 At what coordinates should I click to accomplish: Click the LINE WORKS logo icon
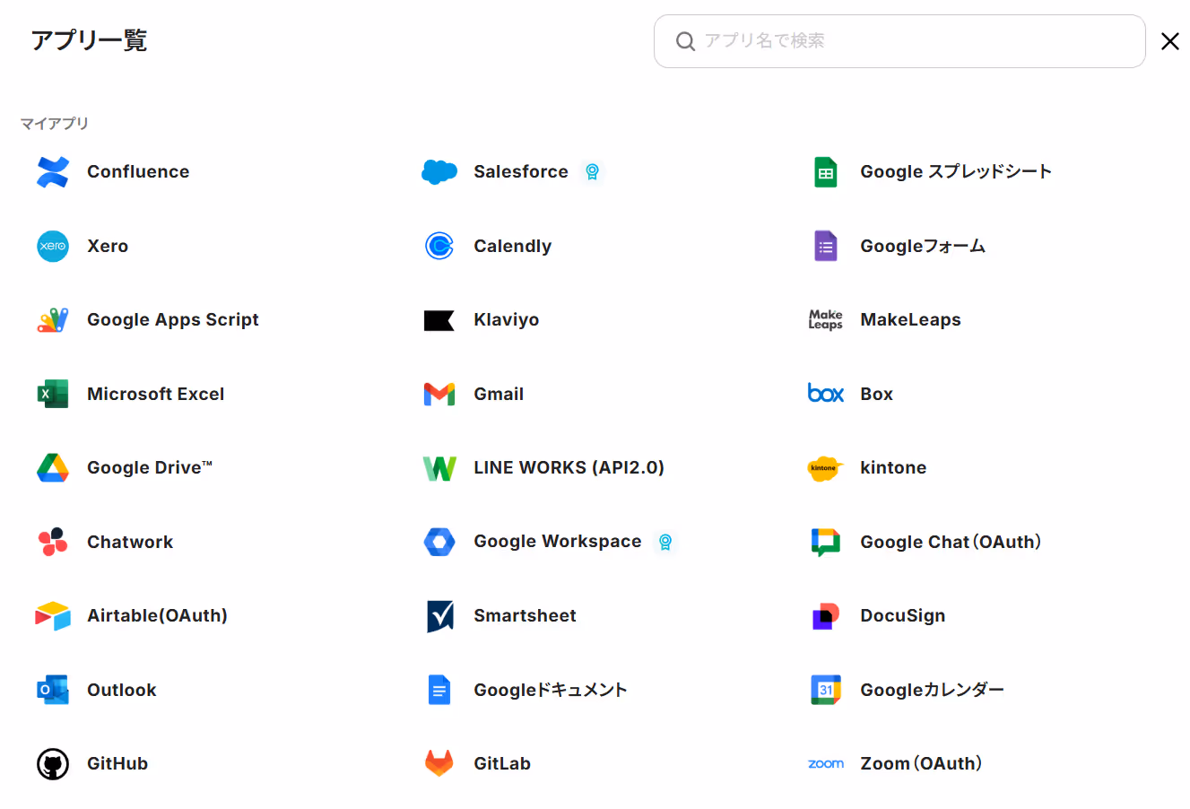439,468
